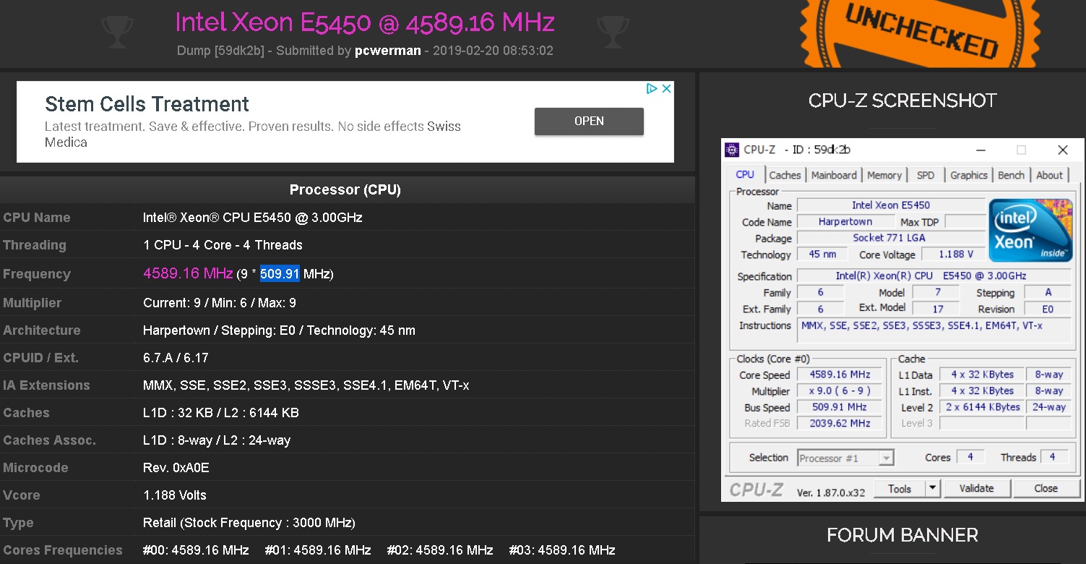The width and height of the screenshot is (1086, 564).
Task: Select the SPD tab in CPU-Z
Action: click(x=926, y=175)
